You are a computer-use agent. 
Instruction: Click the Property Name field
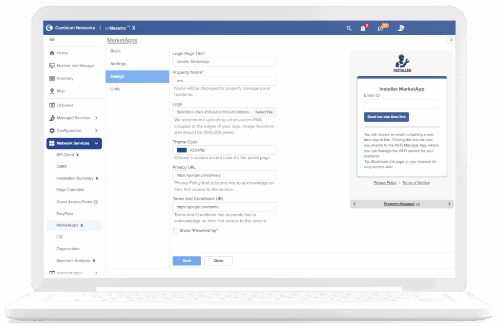(x=225, y=81)
